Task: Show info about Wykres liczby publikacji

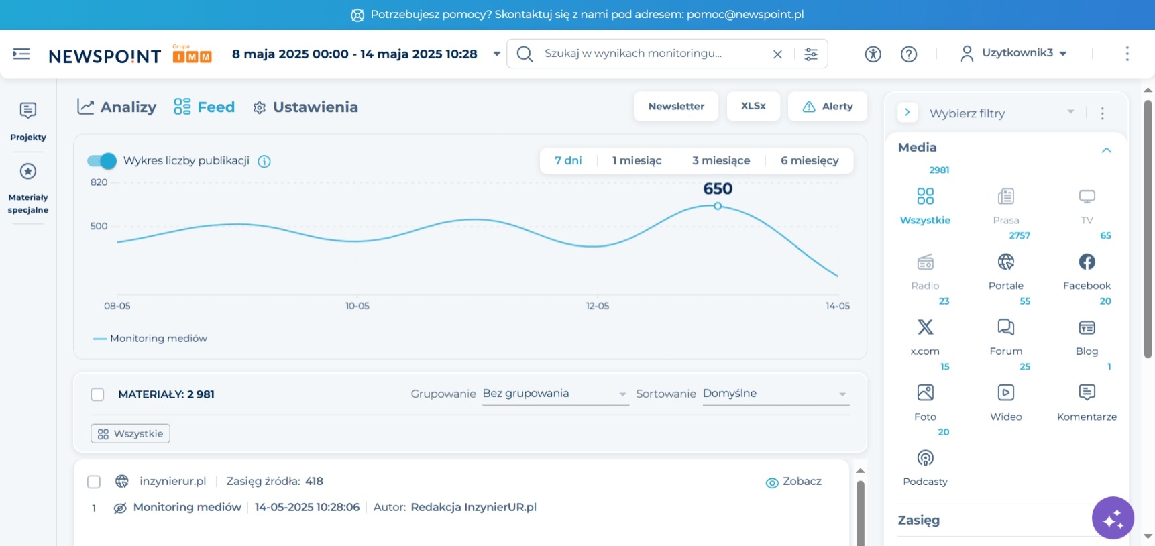Action: click(x=264, y=161)
